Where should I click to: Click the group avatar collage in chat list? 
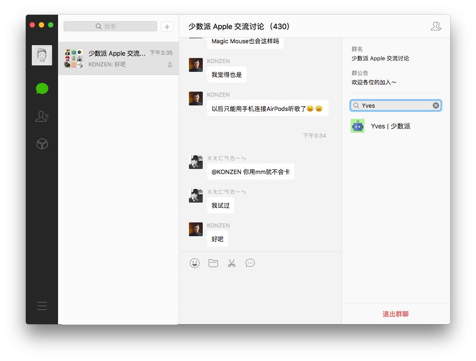click(74, 58)
